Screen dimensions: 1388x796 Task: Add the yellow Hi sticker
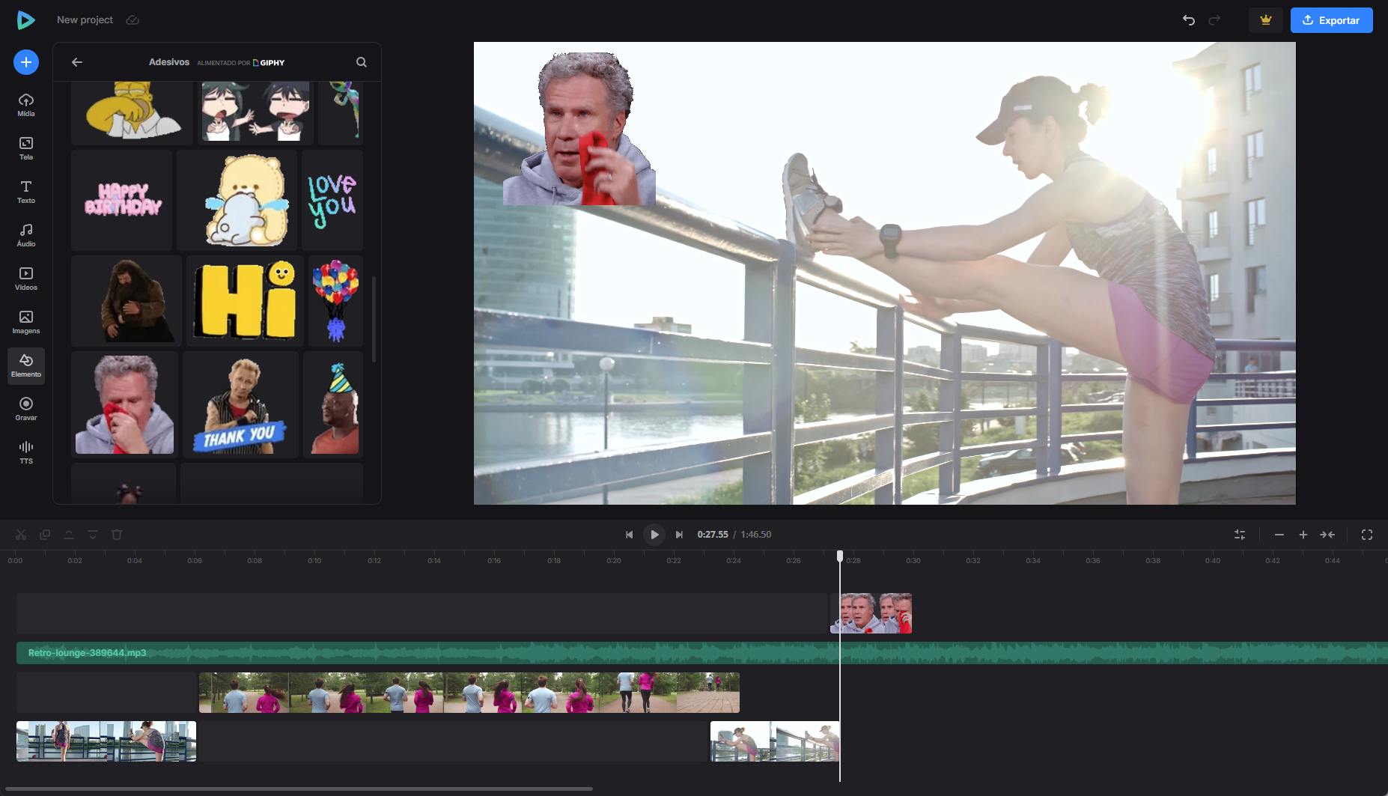coord(244,301)
